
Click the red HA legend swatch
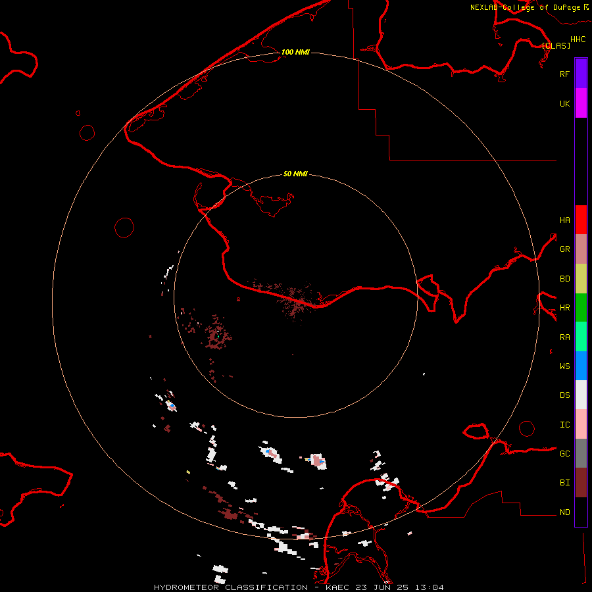click(x=581, y=220)
